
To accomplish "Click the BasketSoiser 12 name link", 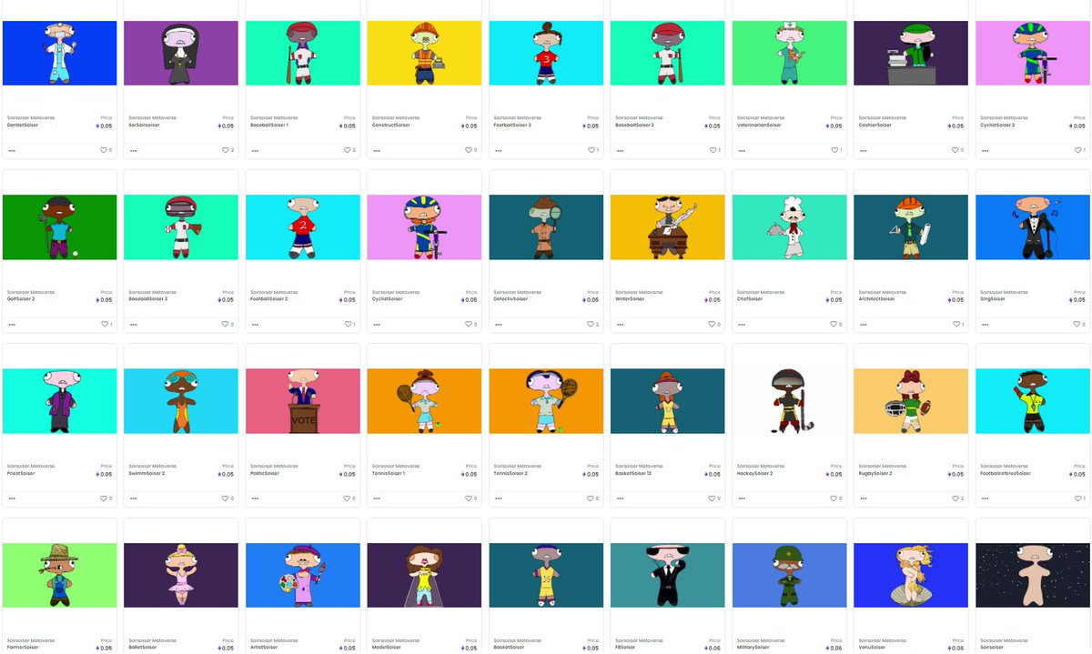I will point(634,474).
